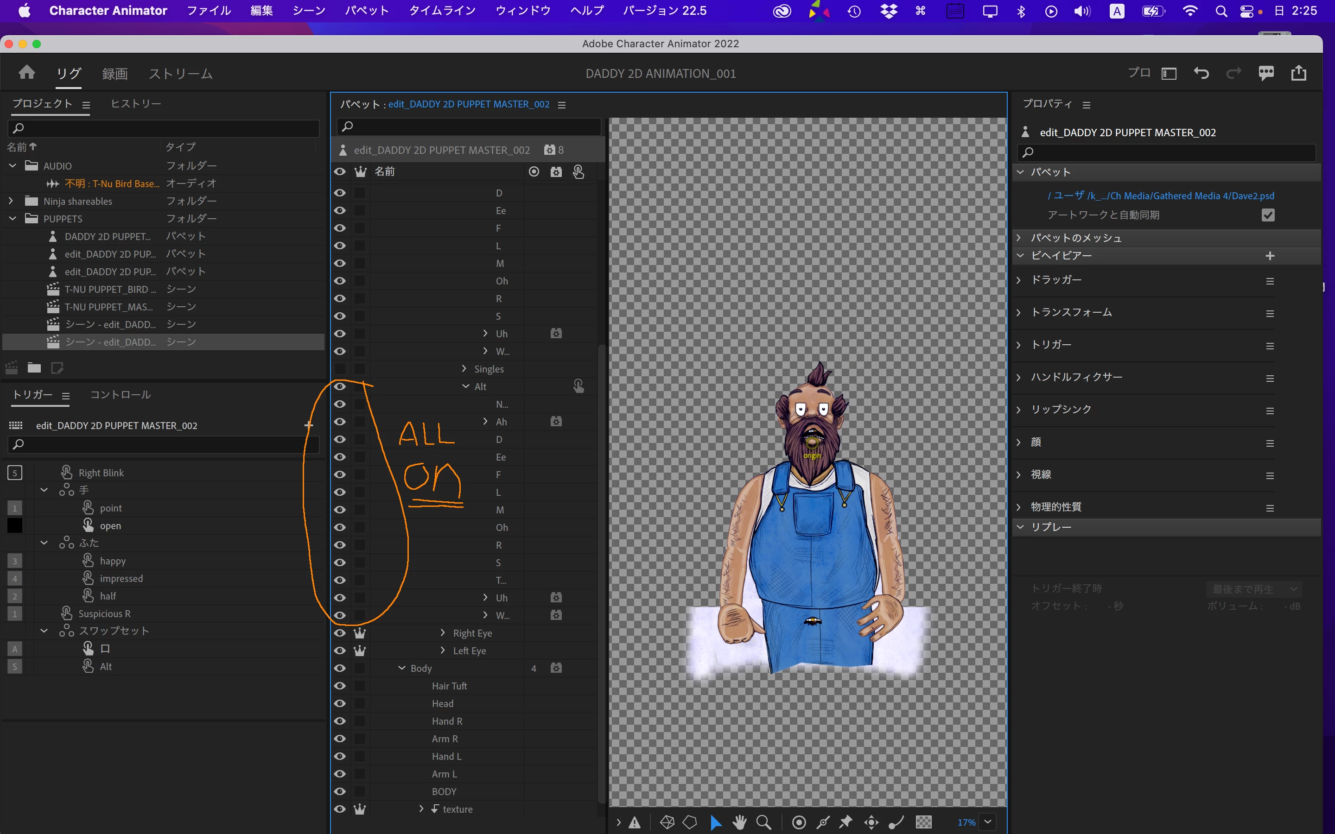1335x834 pixels.
Task: Toggle the transparency grid background
Action: 923,822
